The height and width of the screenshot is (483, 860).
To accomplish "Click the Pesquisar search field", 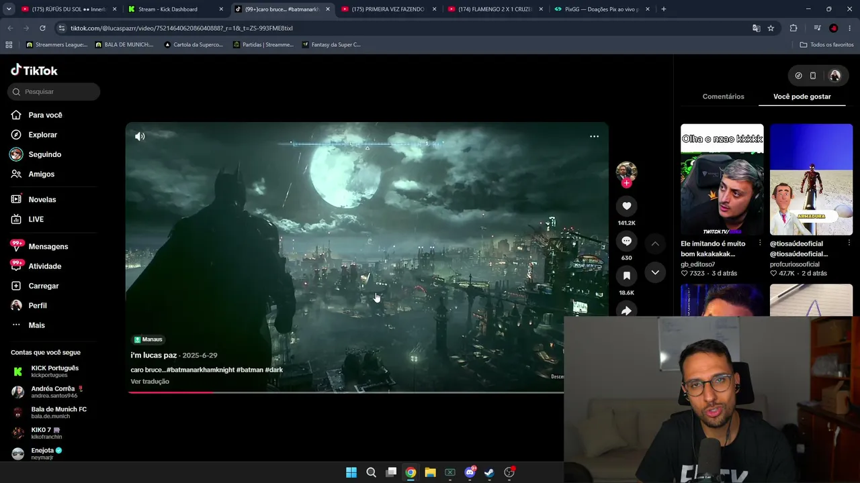I will coord(54,92).
